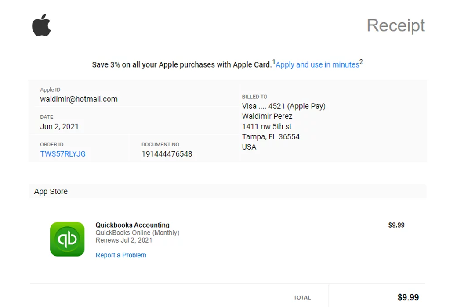
Task: Click the DATE label
Action: pyautogui.click(x=47, y=117)
